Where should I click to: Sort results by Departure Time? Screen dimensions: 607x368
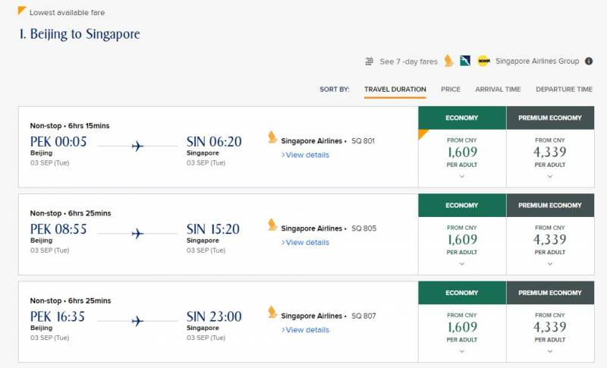click(564, 90)
